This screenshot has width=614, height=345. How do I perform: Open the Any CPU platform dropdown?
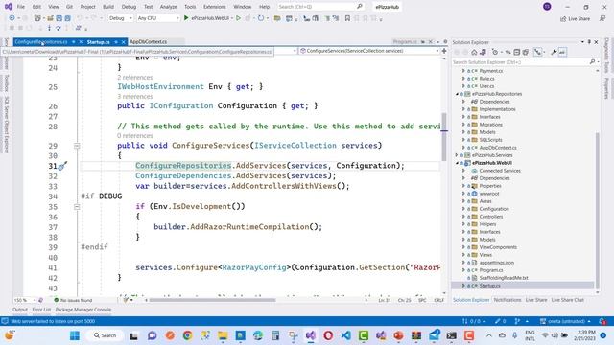coord(157,18)
